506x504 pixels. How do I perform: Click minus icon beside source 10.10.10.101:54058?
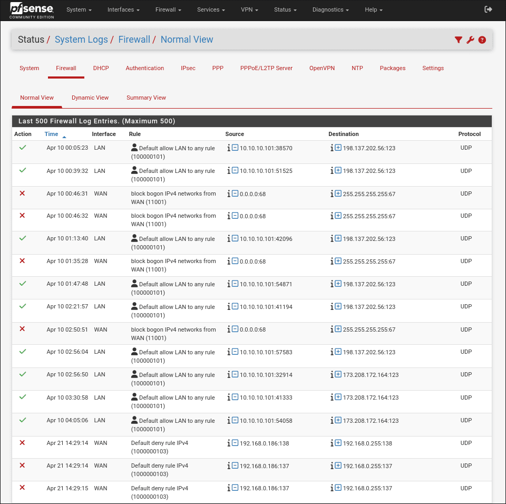point(235,420)
